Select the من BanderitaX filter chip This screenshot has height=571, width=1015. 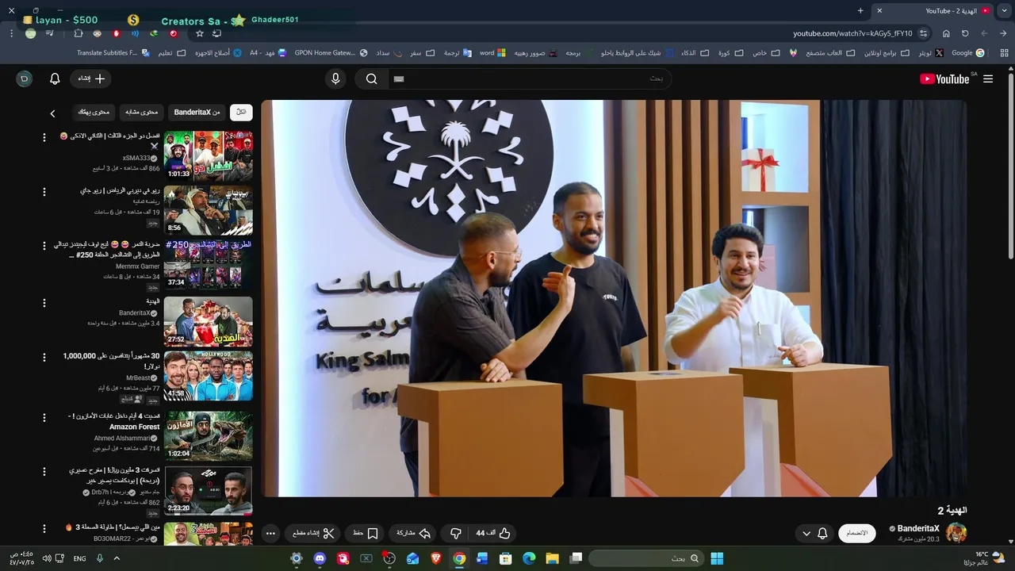[197, 113]
